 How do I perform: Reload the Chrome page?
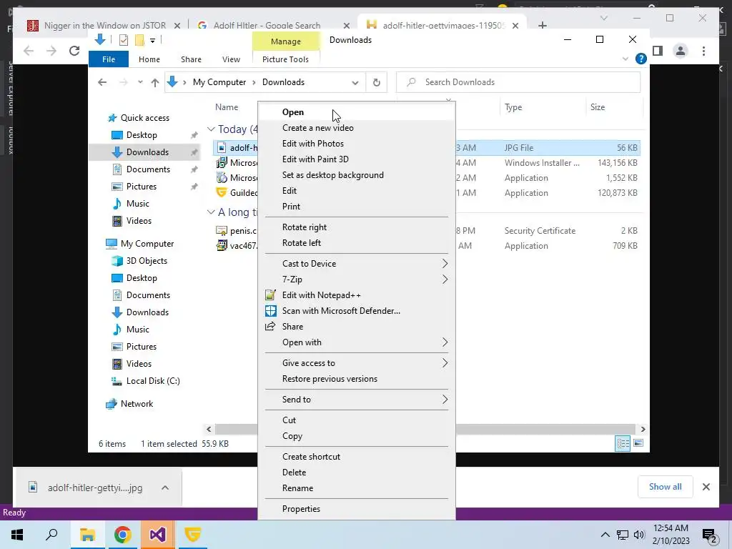click(74, 51)
